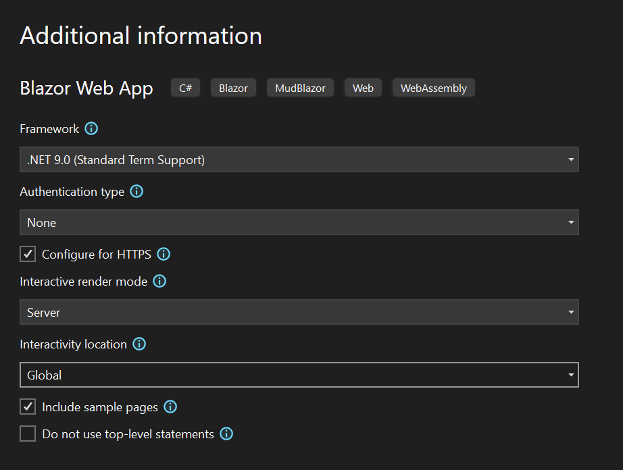Click the Include sample pages label text
This screenshot has height=470, width=623.
100,407
